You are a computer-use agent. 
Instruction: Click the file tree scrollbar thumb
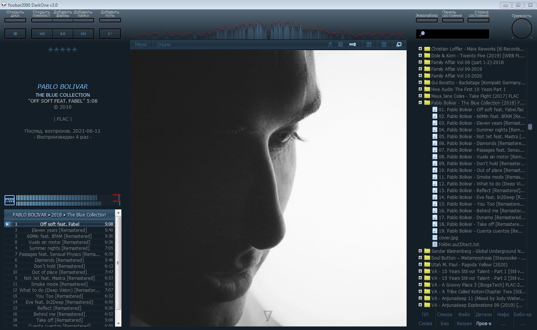coord(530,127)
